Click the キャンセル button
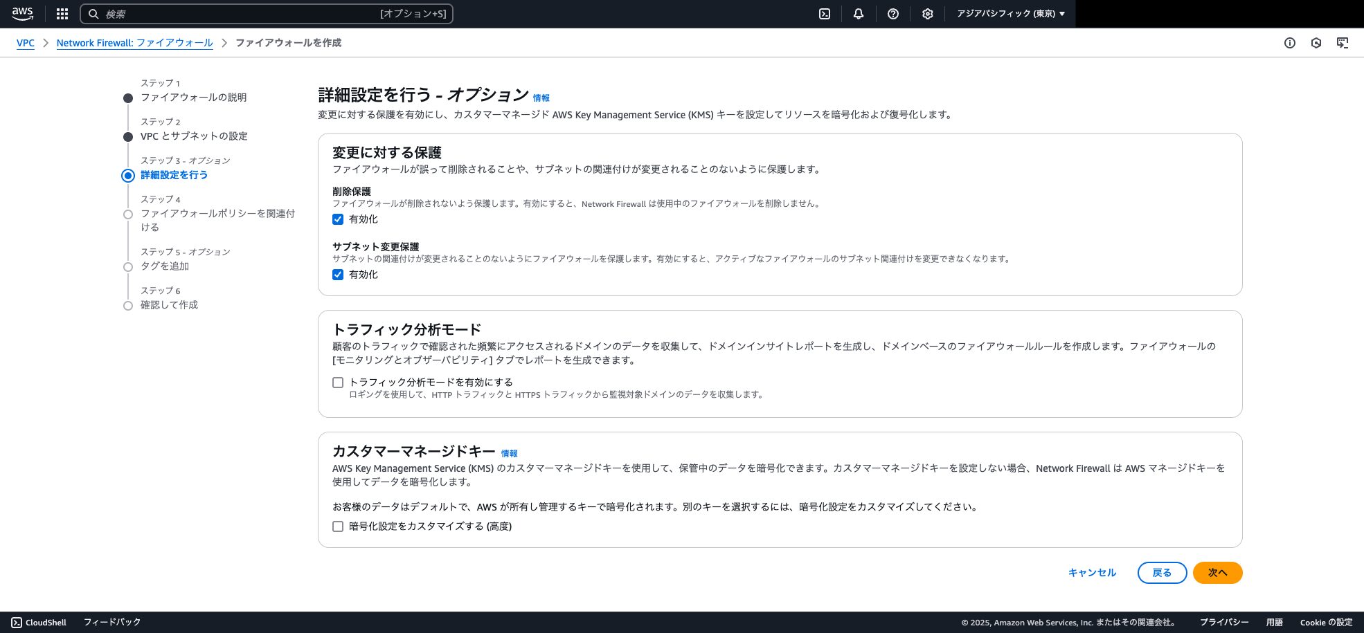The image size is (1364, 633). (1092, 573)
